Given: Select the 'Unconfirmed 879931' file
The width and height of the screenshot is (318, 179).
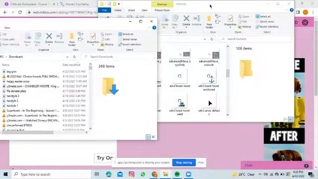Looking at the screenshot, I should click(x=19, y=125).
